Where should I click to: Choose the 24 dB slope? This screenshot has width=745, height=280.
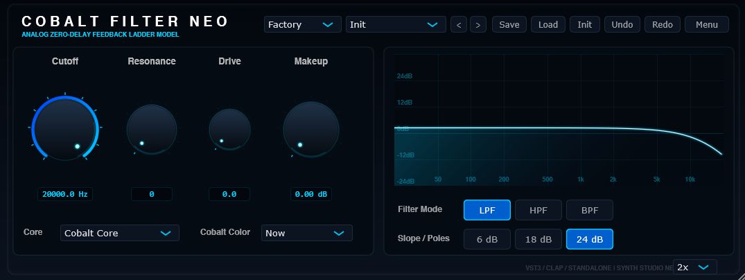pos(590,239)
